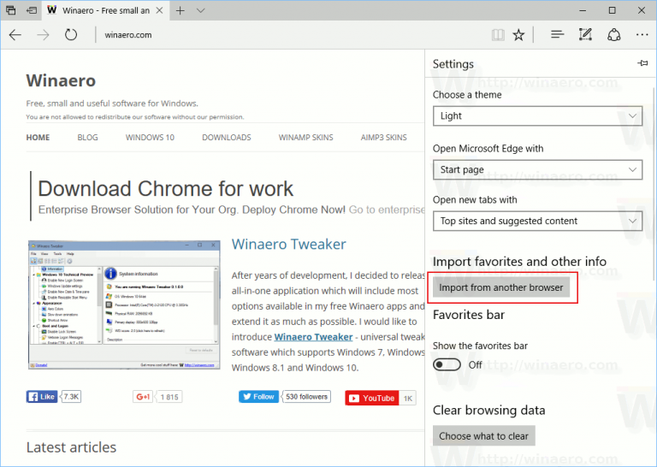Open the WINDOWS 10 menu item
Image resolution: width=657 pixels, height=467 pixels.
[x=150, y=138]
